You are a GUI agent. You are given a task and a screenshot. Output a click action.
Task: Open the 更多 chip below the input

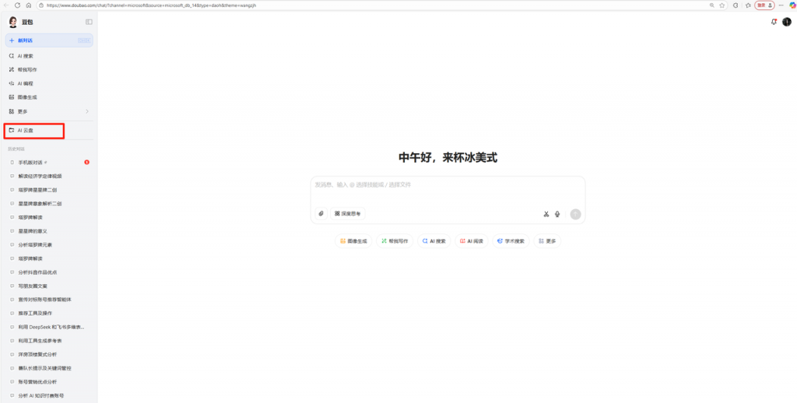(x=547, y=241)
